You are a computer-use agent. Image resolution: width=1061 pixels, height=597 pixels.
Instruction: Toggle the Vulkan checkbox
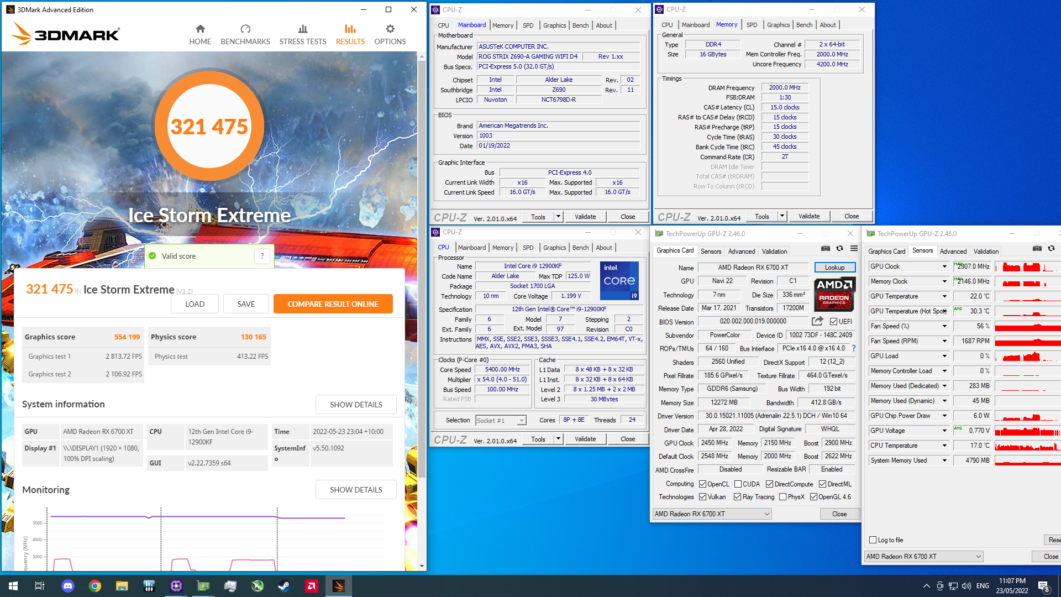coord(702,497)
